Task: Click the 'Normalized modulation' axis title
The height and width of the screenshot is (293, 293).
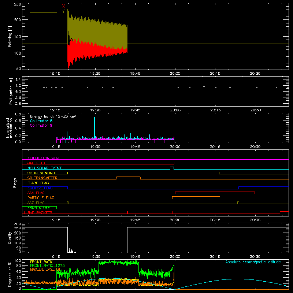Action: click(x=9, y=128)
